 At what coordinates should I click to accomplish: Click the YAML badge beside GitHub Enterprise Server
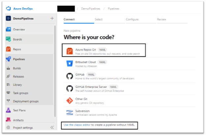coord(113,87)
